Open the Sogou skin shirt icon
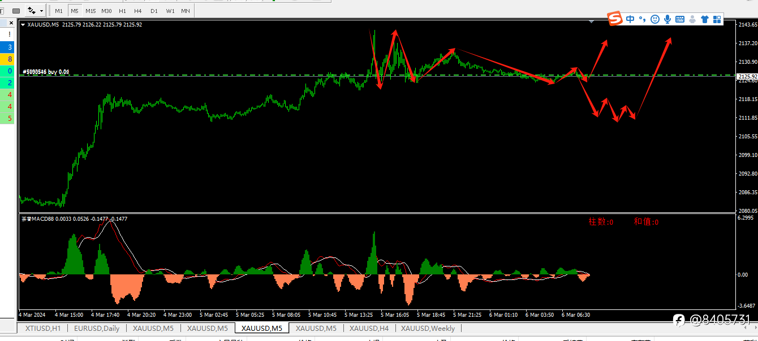Image resolution: width=758 pixels, height=341 pixels. pos(705,19)
